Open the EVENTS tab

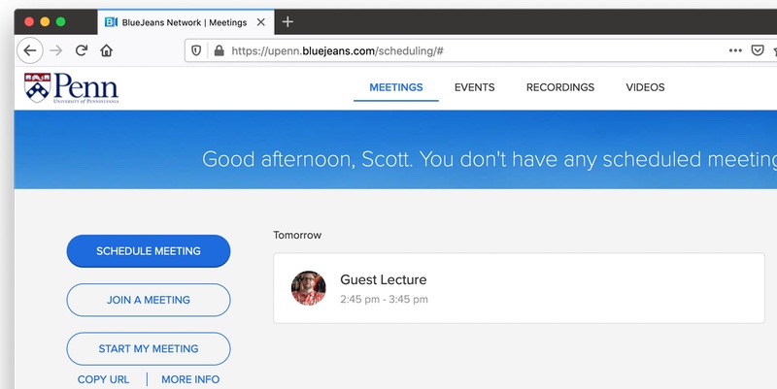click(x=474, y=87)
